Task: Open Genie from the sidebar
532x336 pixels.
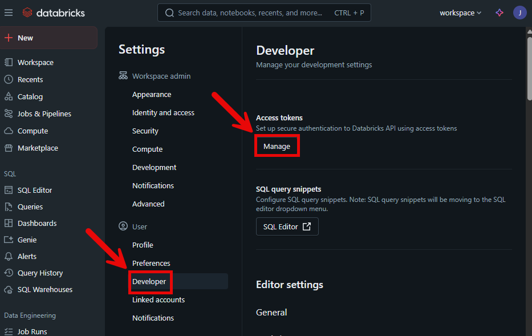Action: click(x=27, y=240)
